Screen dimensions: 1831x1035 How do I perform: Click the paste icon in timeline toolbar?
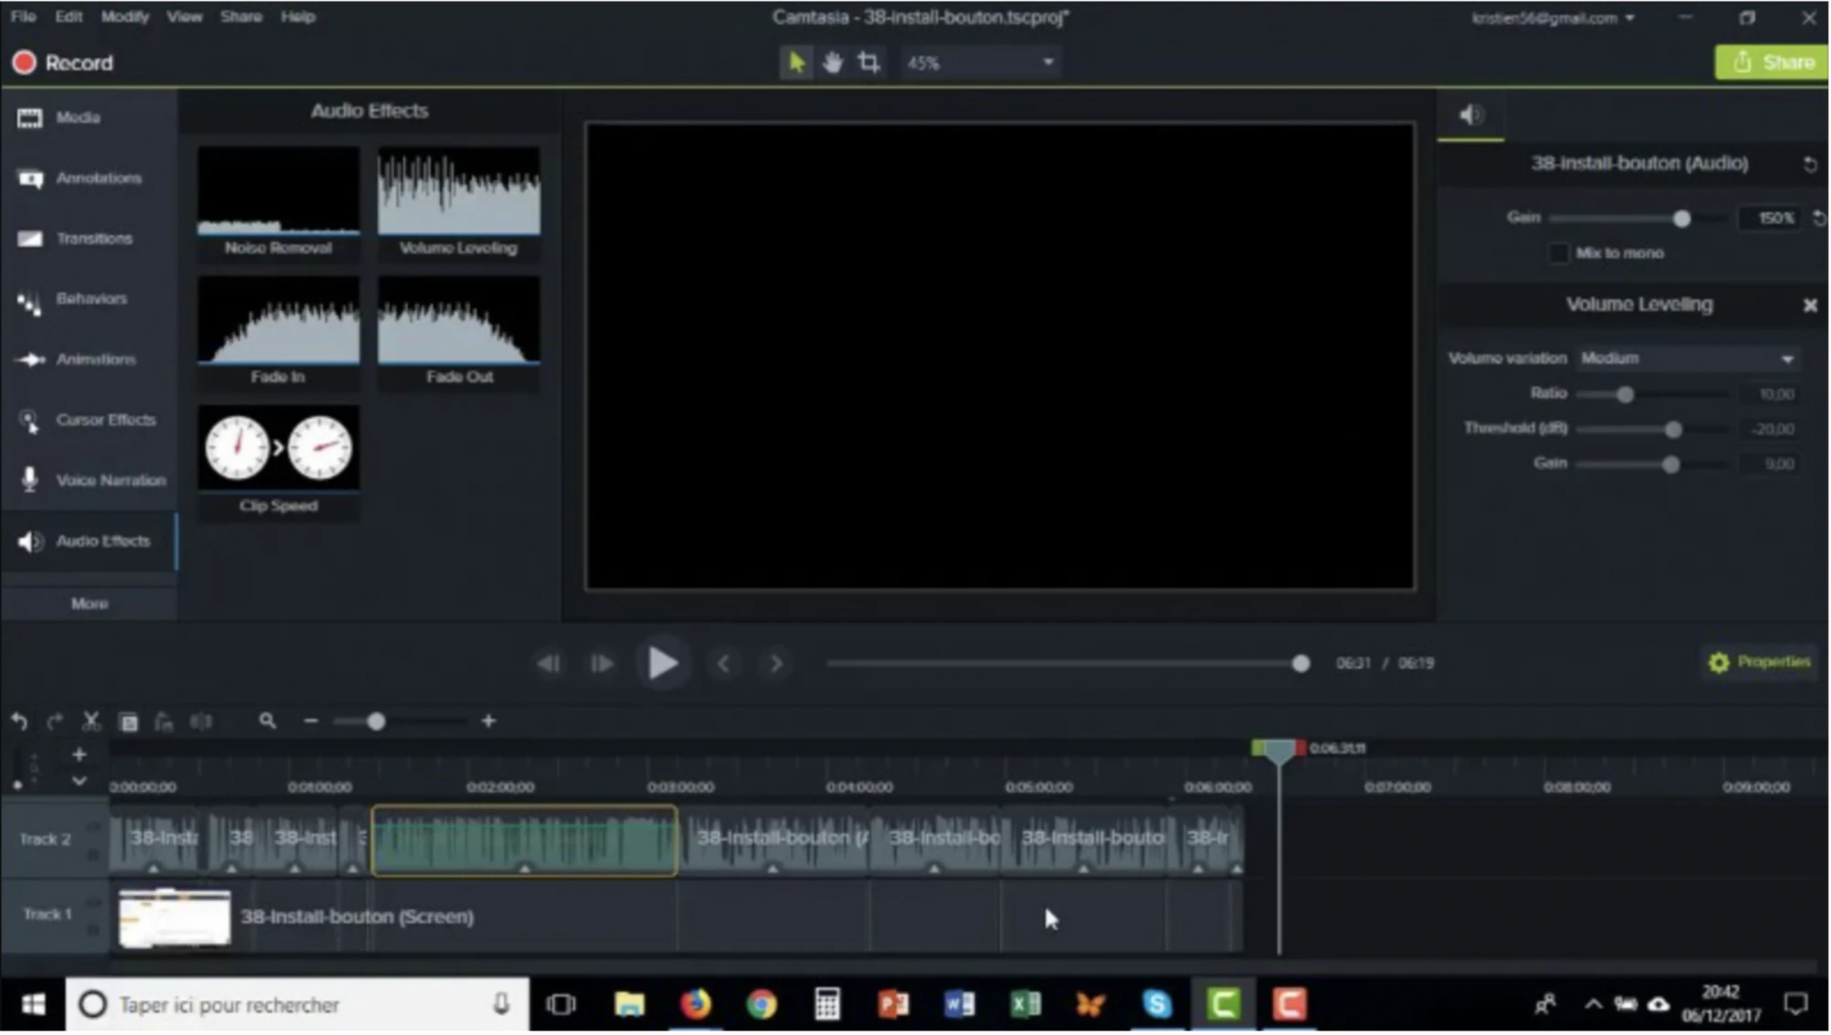pos(164,721)
